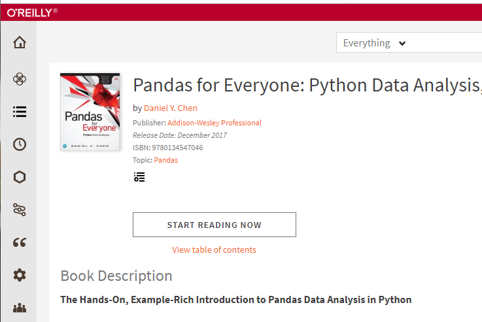Click the O'Reilly logo in the header
Screen dimensions: 482x322
(32, 12)
